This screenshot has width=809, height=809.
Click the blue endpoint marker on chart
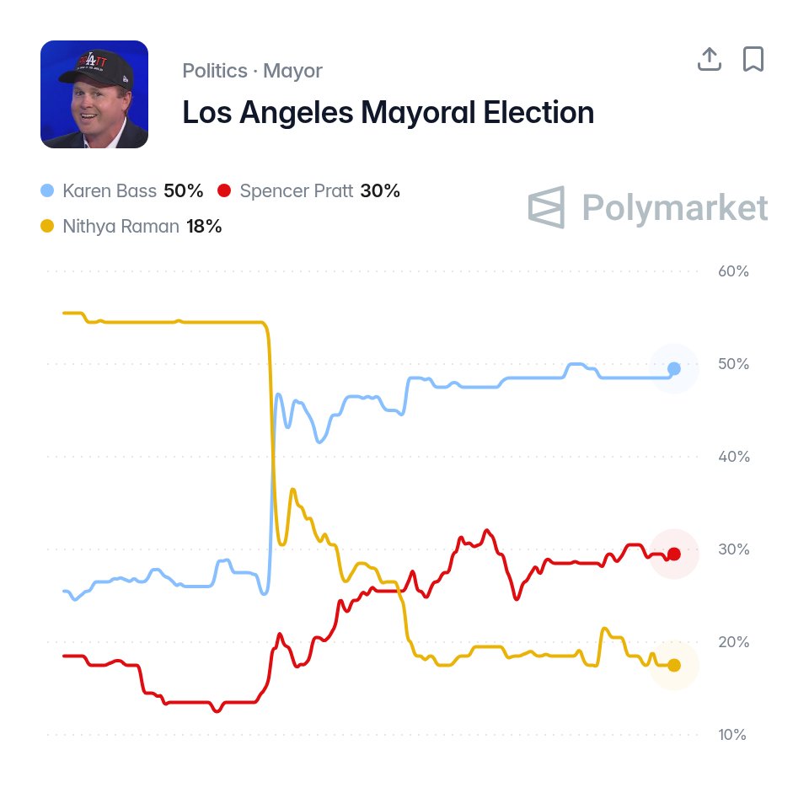(x=674, y=368)
